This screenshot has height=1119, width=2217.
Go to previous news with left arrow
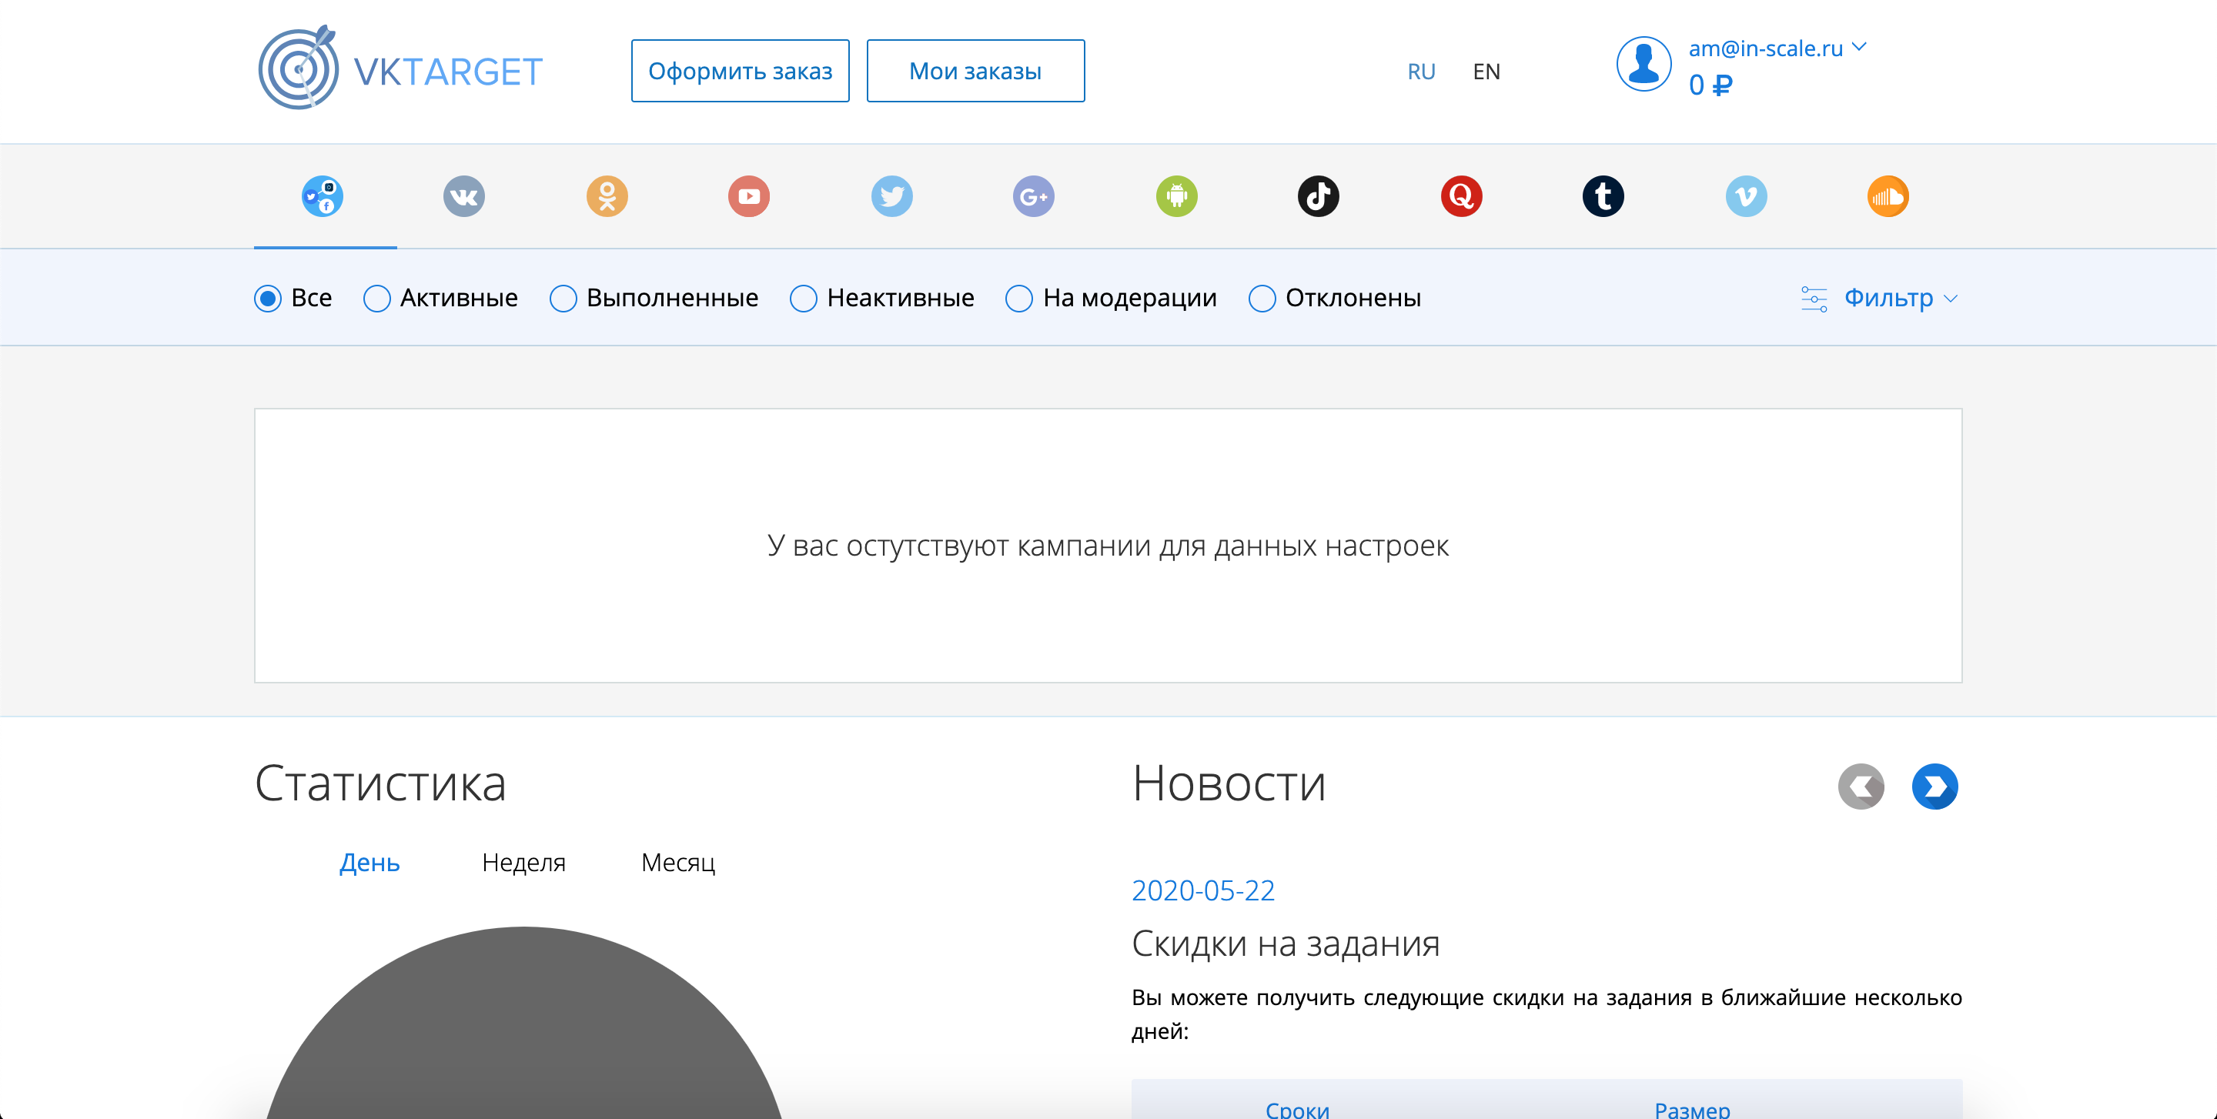point(1861,787)
